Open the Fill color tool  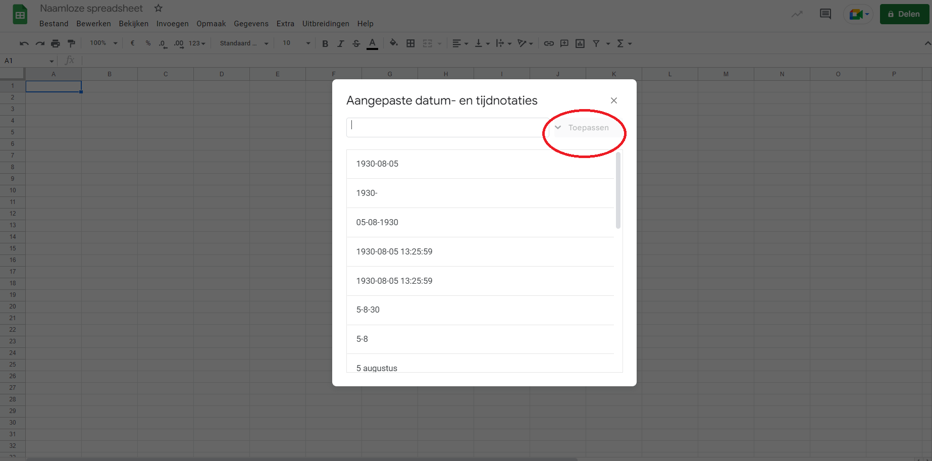(394, 43)
